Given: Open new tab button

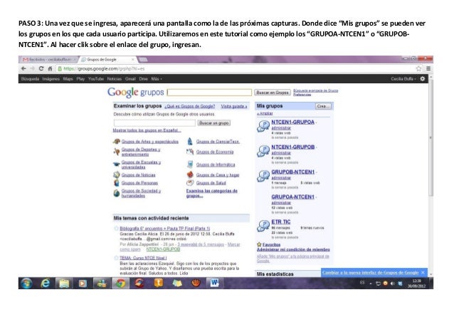Looking at the screenshot, I should click(x=143, y=59).
